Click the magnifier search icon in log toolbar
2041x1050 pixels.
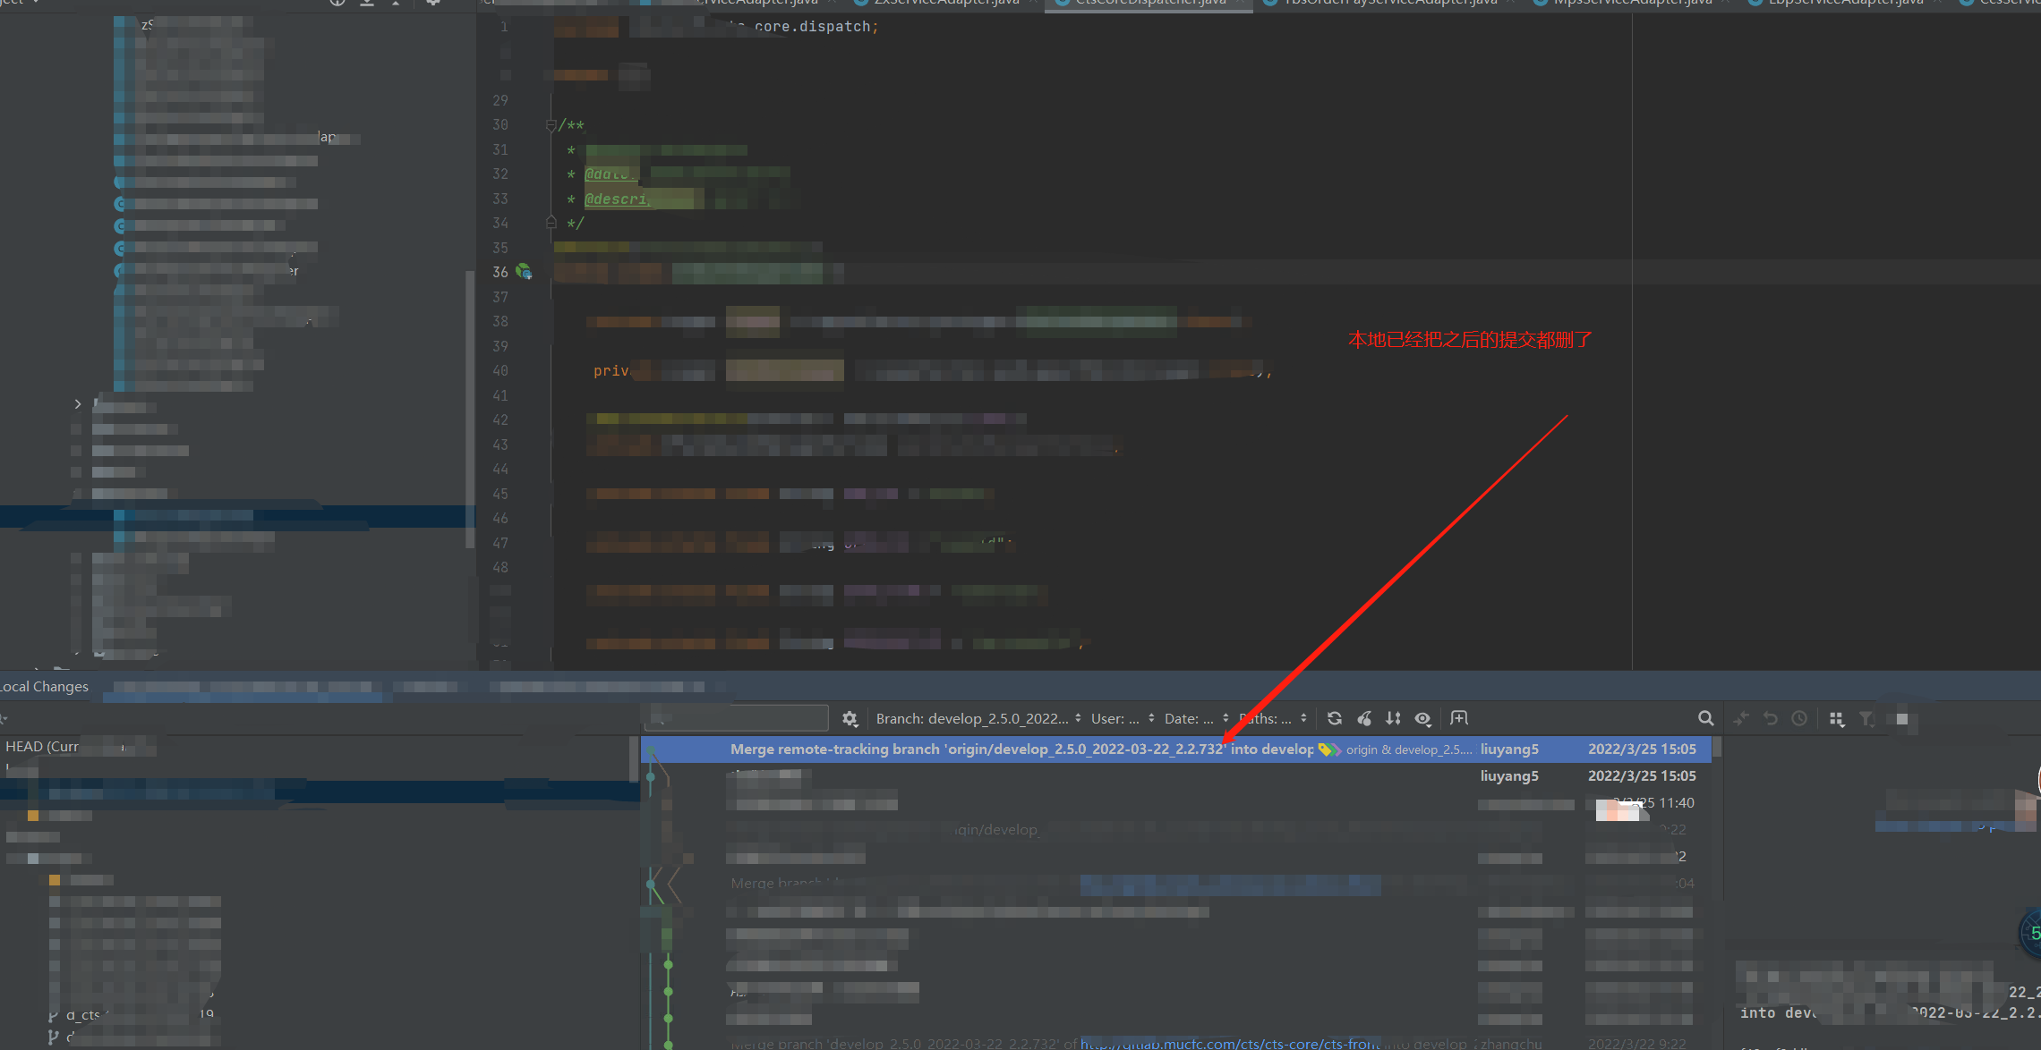click(1705, 718)
